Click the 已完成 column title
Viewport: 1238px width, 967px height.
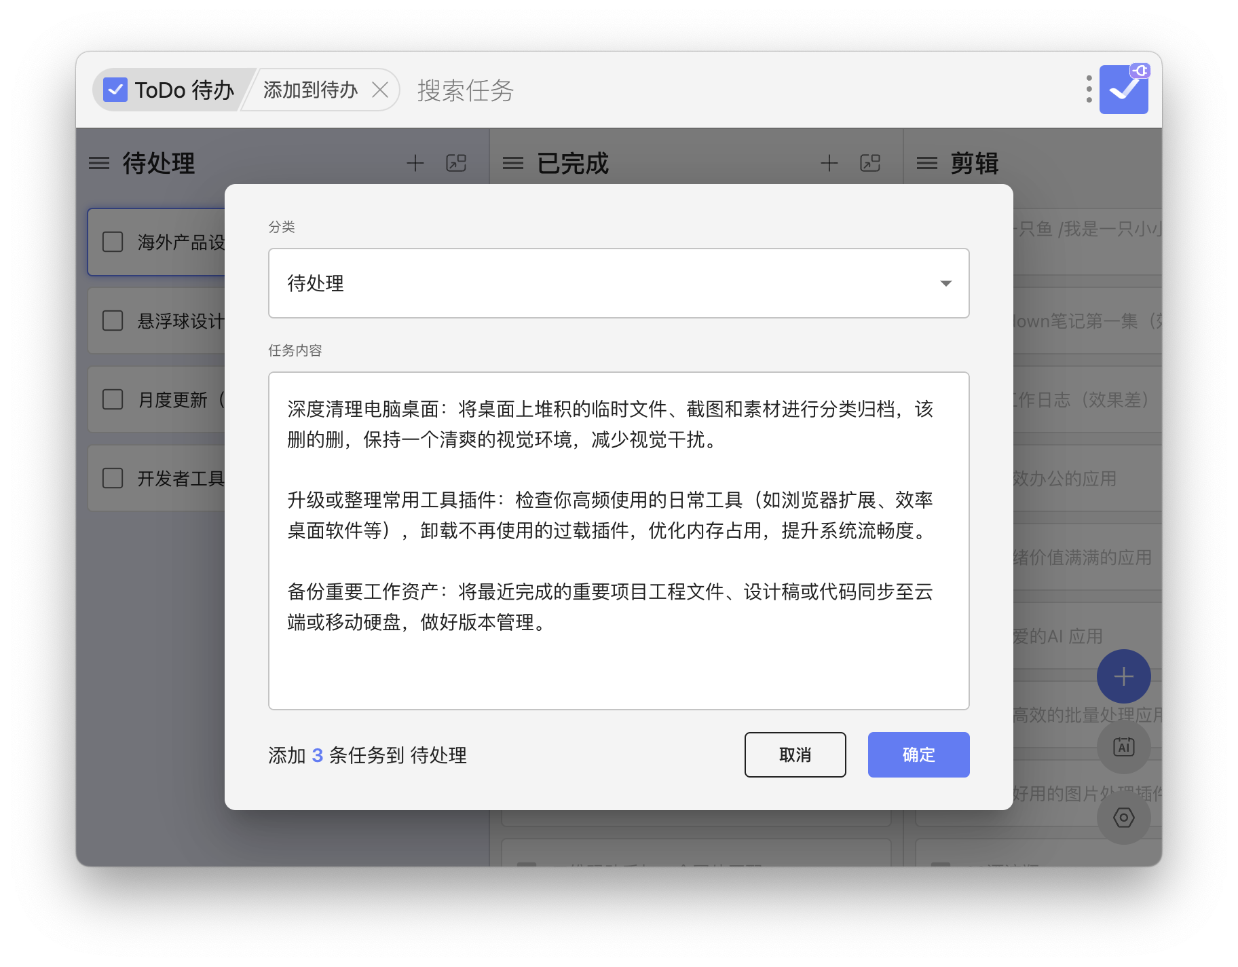coord(573,163)
